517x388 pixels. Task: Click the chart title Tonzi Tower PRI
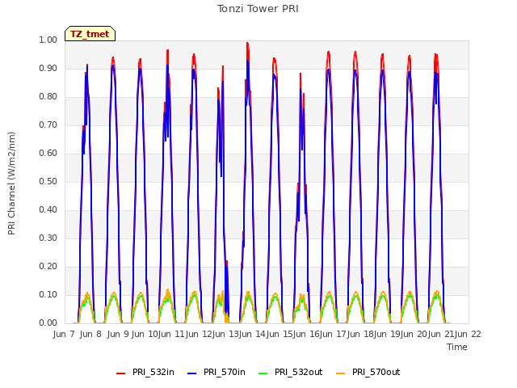(258, 9)
